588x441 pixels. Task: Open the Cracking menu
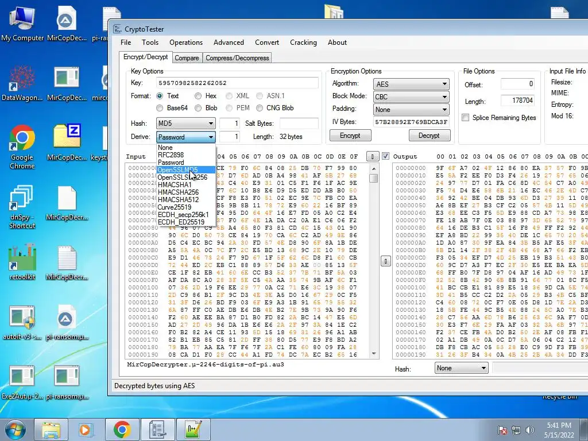point(303,42)
